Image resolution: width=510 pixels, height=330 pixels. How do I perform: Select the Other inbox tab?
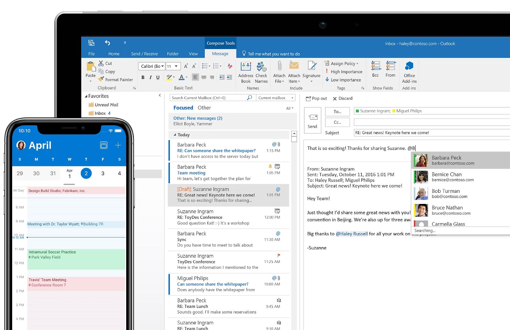point(204,108)
